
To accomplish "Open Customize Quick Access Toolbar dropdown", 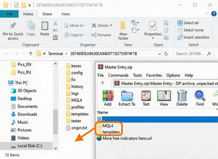I will coord(30,5).
